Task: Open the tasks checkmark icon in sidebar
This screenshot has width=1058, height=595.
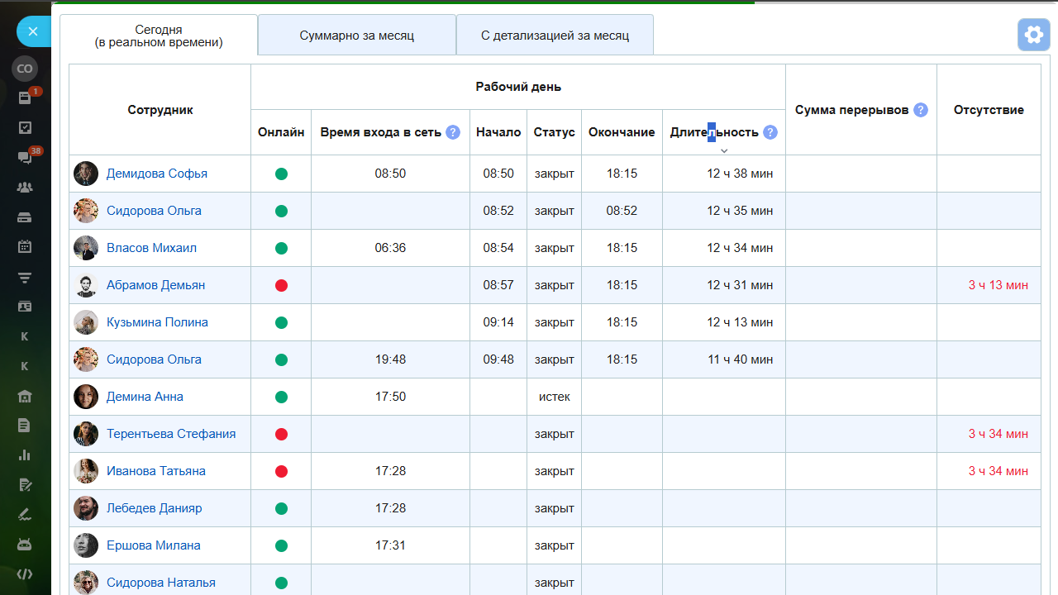Action: 25,127
